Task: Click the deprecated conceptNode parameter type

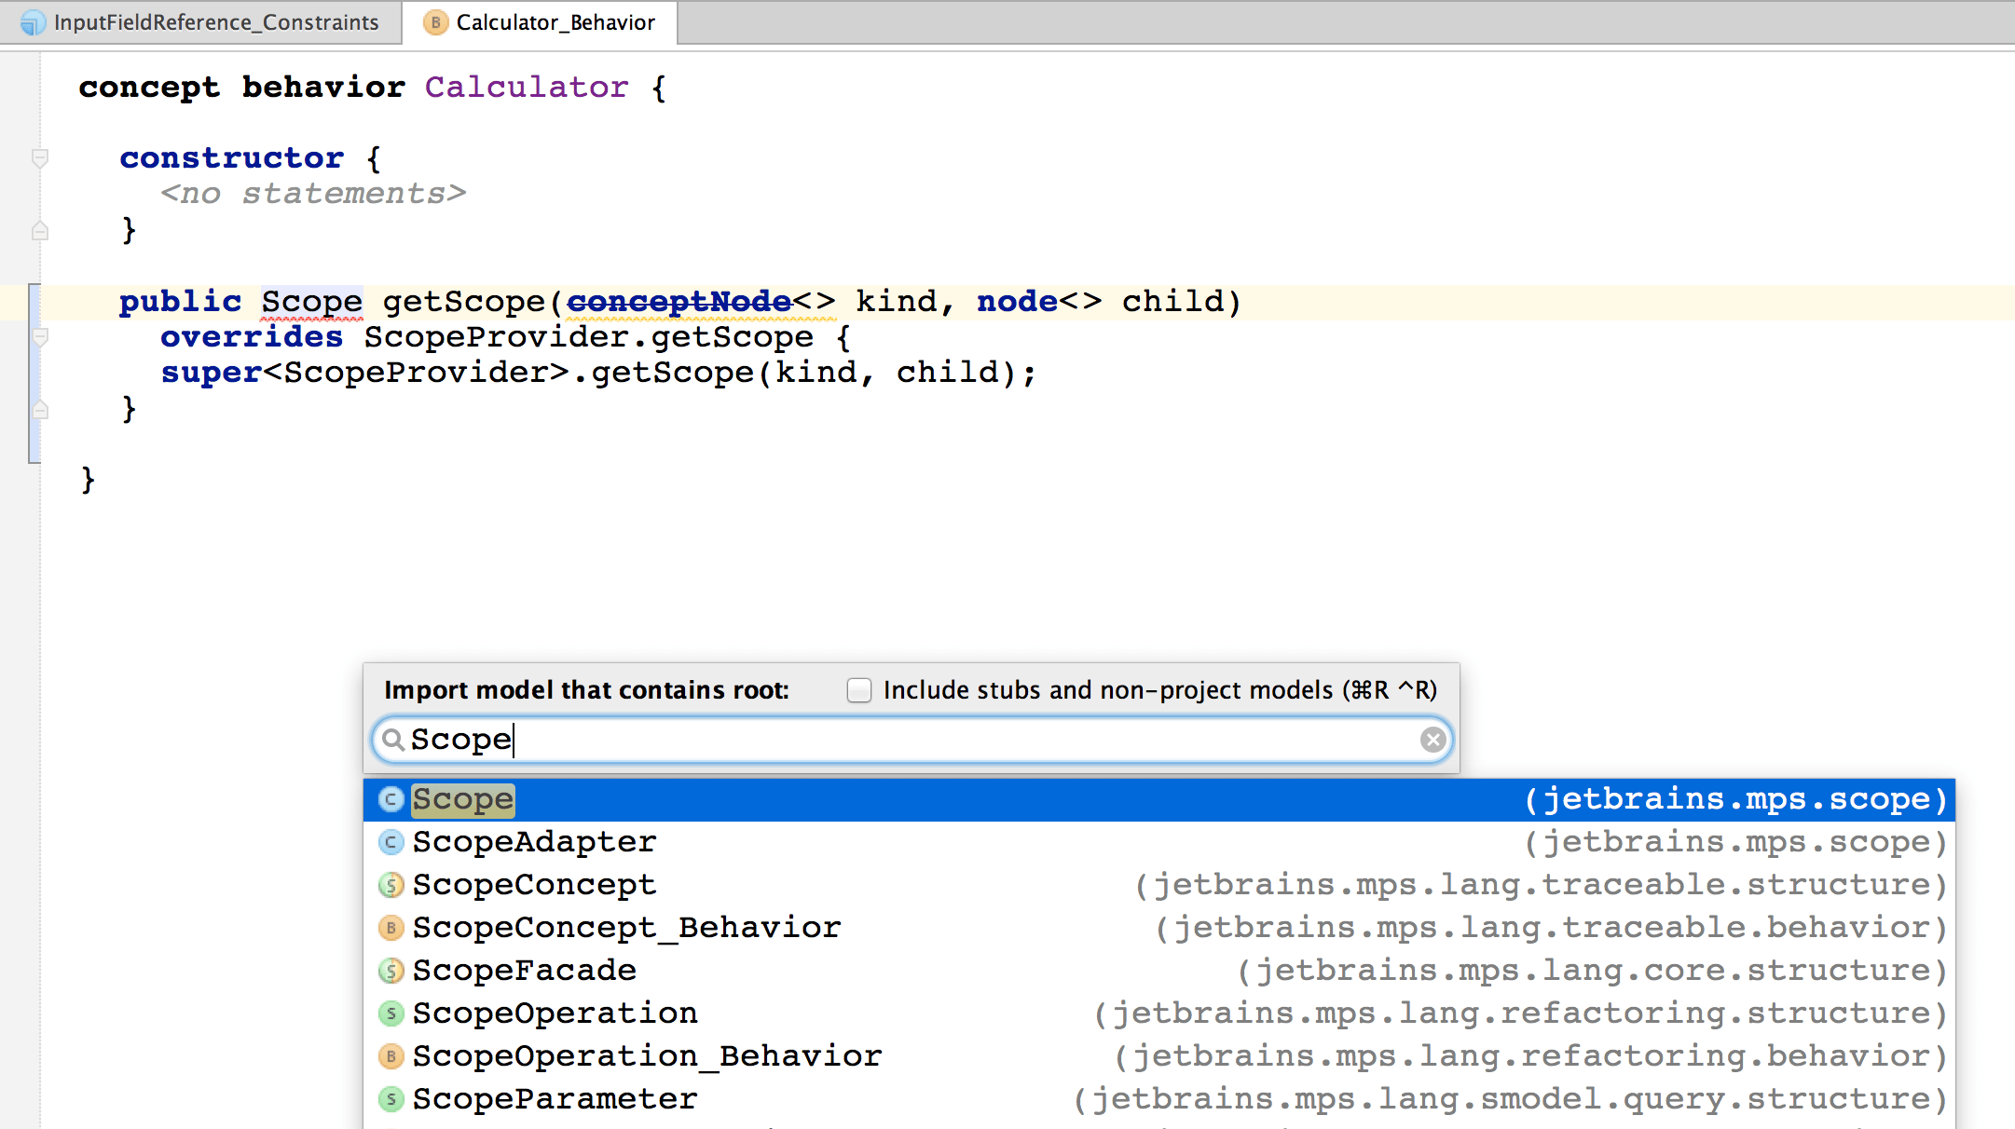Action: 679,302
